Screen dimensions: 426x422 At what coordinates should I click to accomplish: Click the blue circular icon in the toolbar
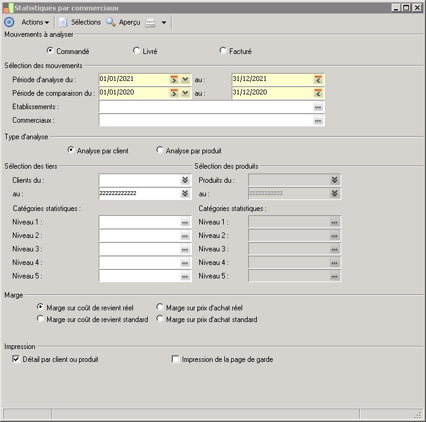(x=9, y=22)
